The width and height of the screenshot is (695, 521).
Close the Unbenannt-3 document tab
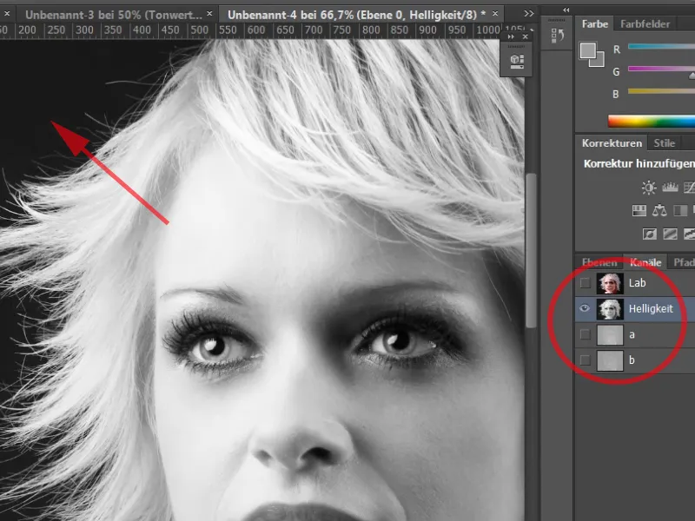(x=209, y=14)
